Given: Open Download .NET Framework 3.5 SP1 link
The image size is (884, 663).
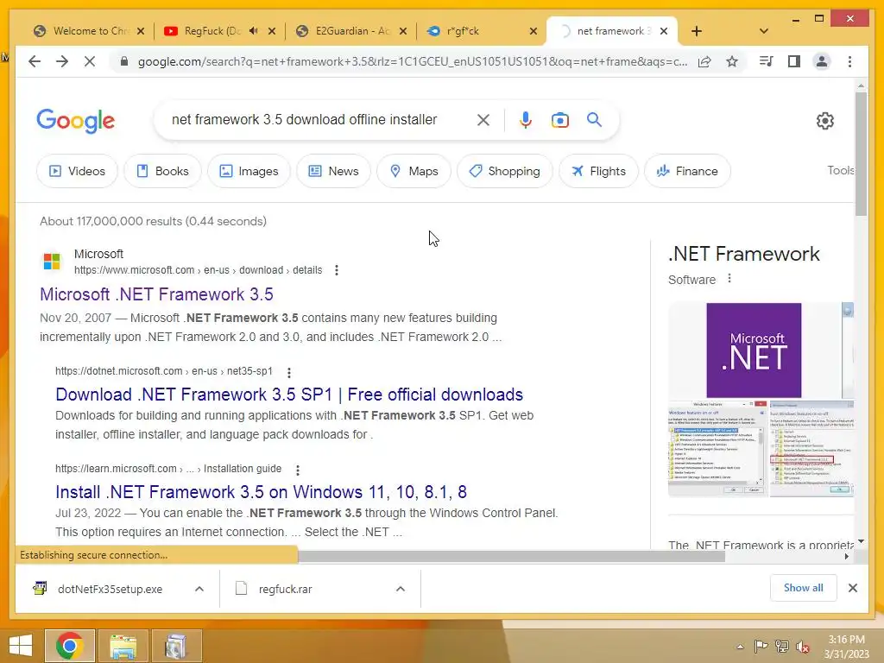Looking at the screenshot, I should 289,395.
